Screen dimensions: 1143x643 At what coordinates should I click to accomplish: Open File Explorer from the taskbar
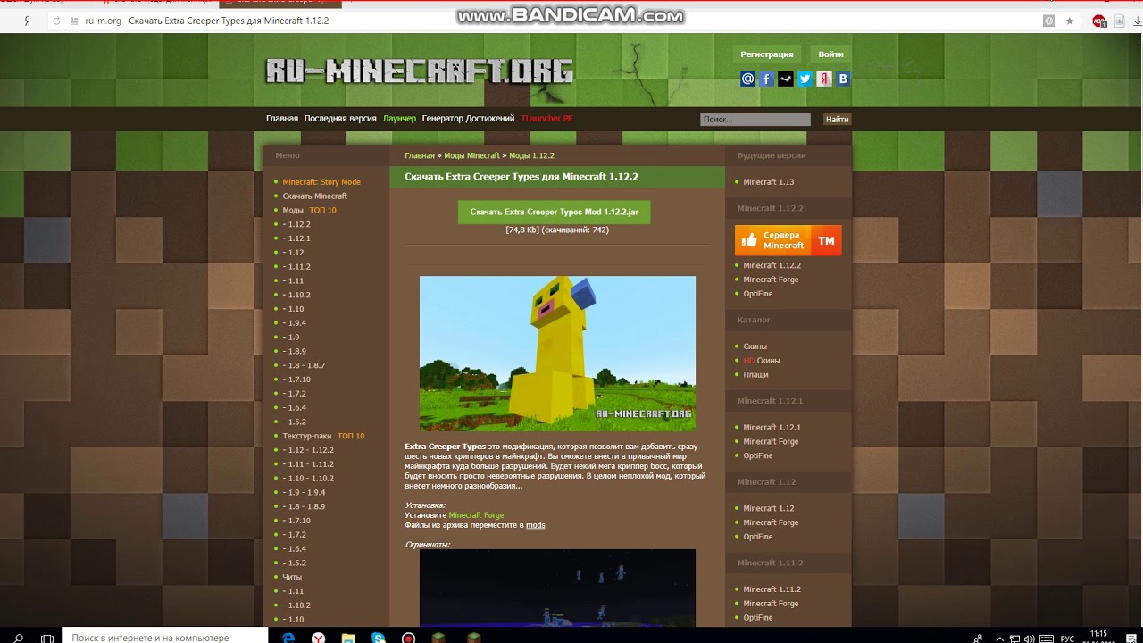coord(348,638)
